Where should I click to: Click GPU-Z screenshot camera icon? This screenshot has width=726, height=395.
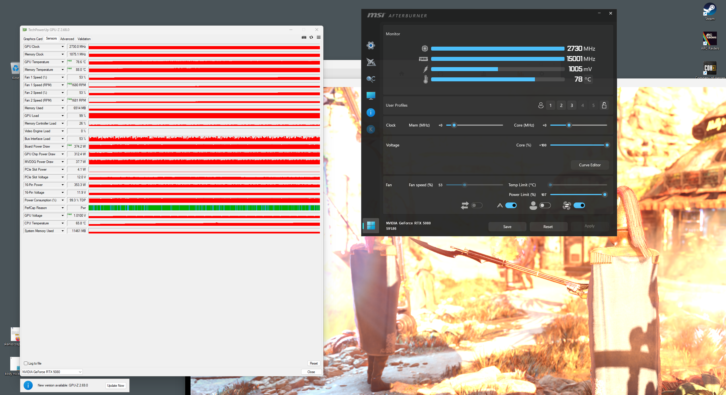[304, 38]
